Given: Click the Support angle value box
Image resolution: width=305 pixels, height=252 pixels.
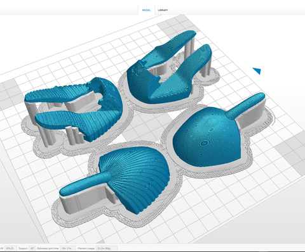Looking at the screenshot, I should pos(32,248).
